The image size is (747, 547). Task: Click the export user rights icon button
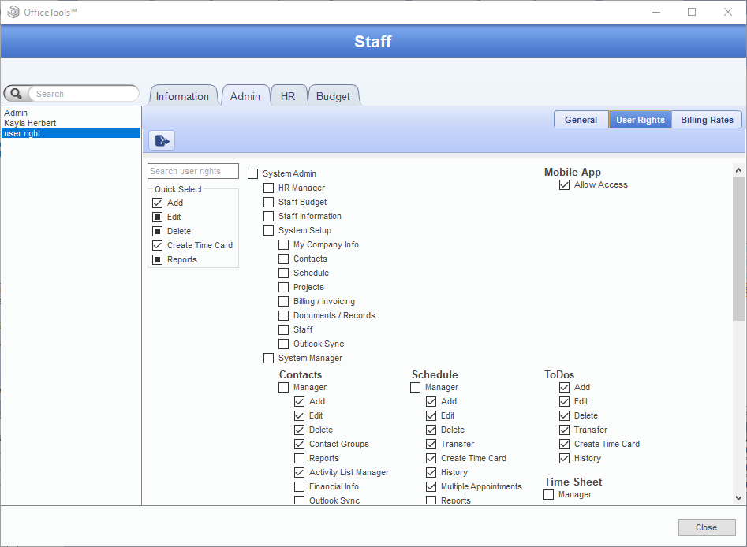[x=162, y=140]
